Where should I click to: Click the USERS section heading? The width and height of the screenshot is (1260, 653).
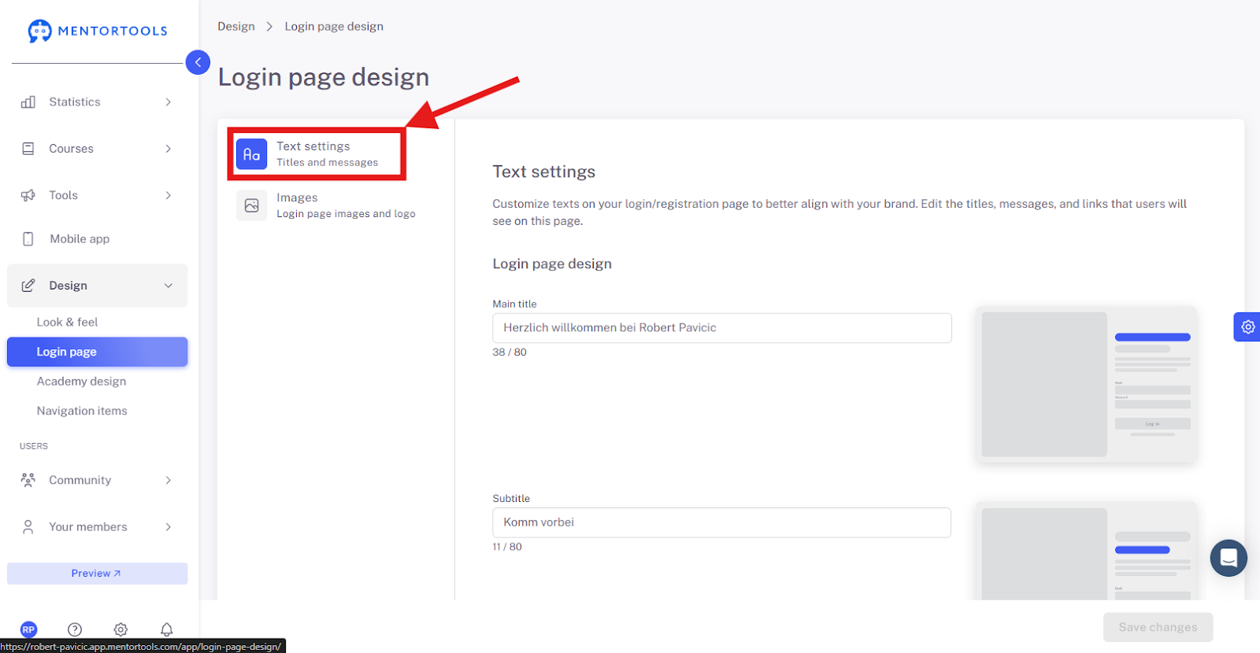(34, 446)
